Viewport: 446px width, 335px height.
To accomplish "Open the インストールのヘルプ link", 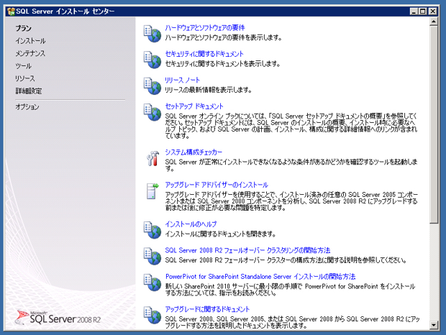I will (x=191, y=224).
